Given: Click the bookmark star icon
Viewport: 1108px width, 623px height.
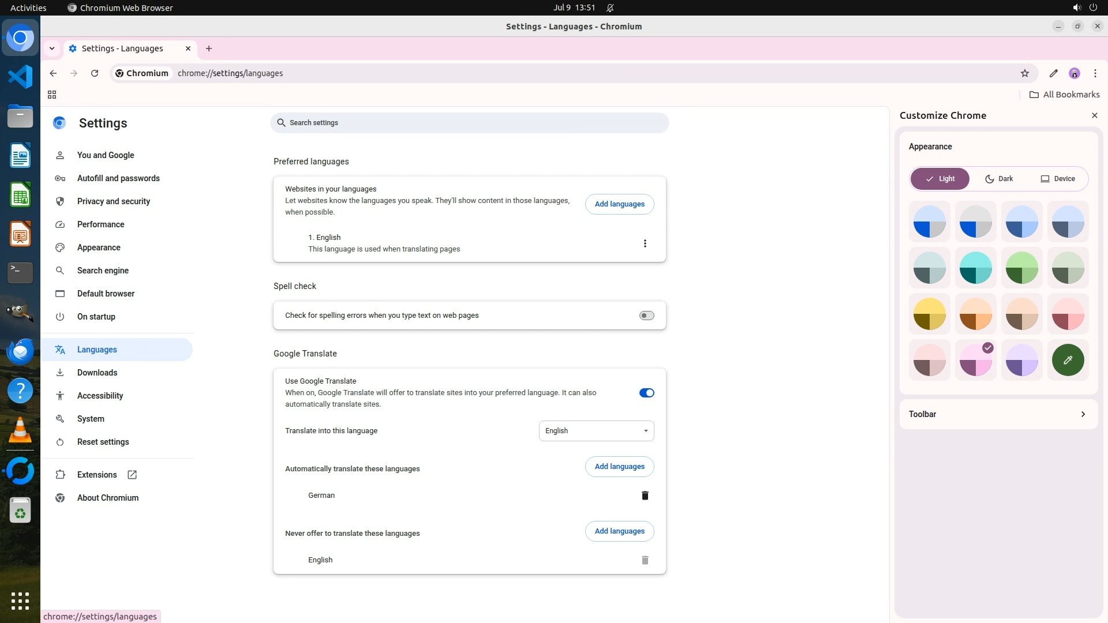Looking at the screenshot, I should coord(1025,73).
